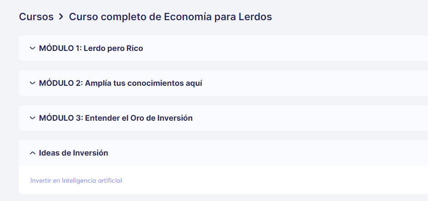Click the breadcrumb arrow separator after Cursos

point(61,17)
